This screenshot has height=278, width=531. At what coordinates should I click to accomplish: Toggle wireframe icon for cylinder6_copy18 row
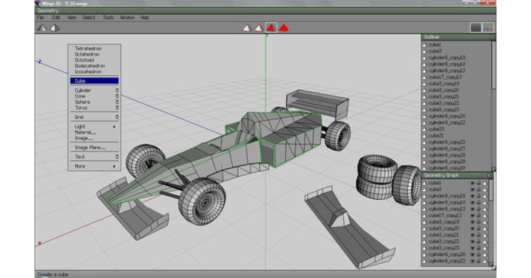tap(485, 196)
